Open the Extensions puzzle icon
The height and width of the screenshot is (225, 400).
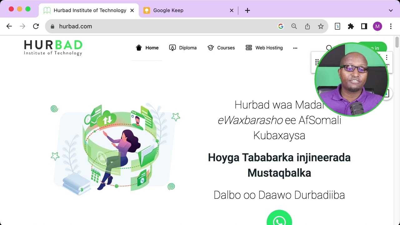351,26
